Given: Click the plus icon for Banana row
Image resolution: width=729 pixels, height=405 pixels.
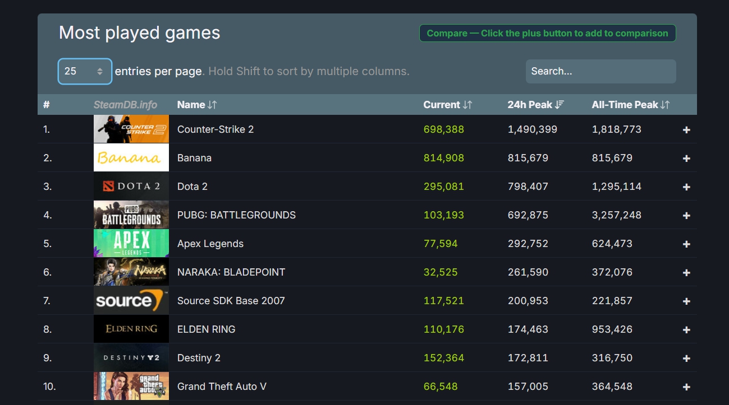Looking at the screenshot, I should tap(686, 159).
